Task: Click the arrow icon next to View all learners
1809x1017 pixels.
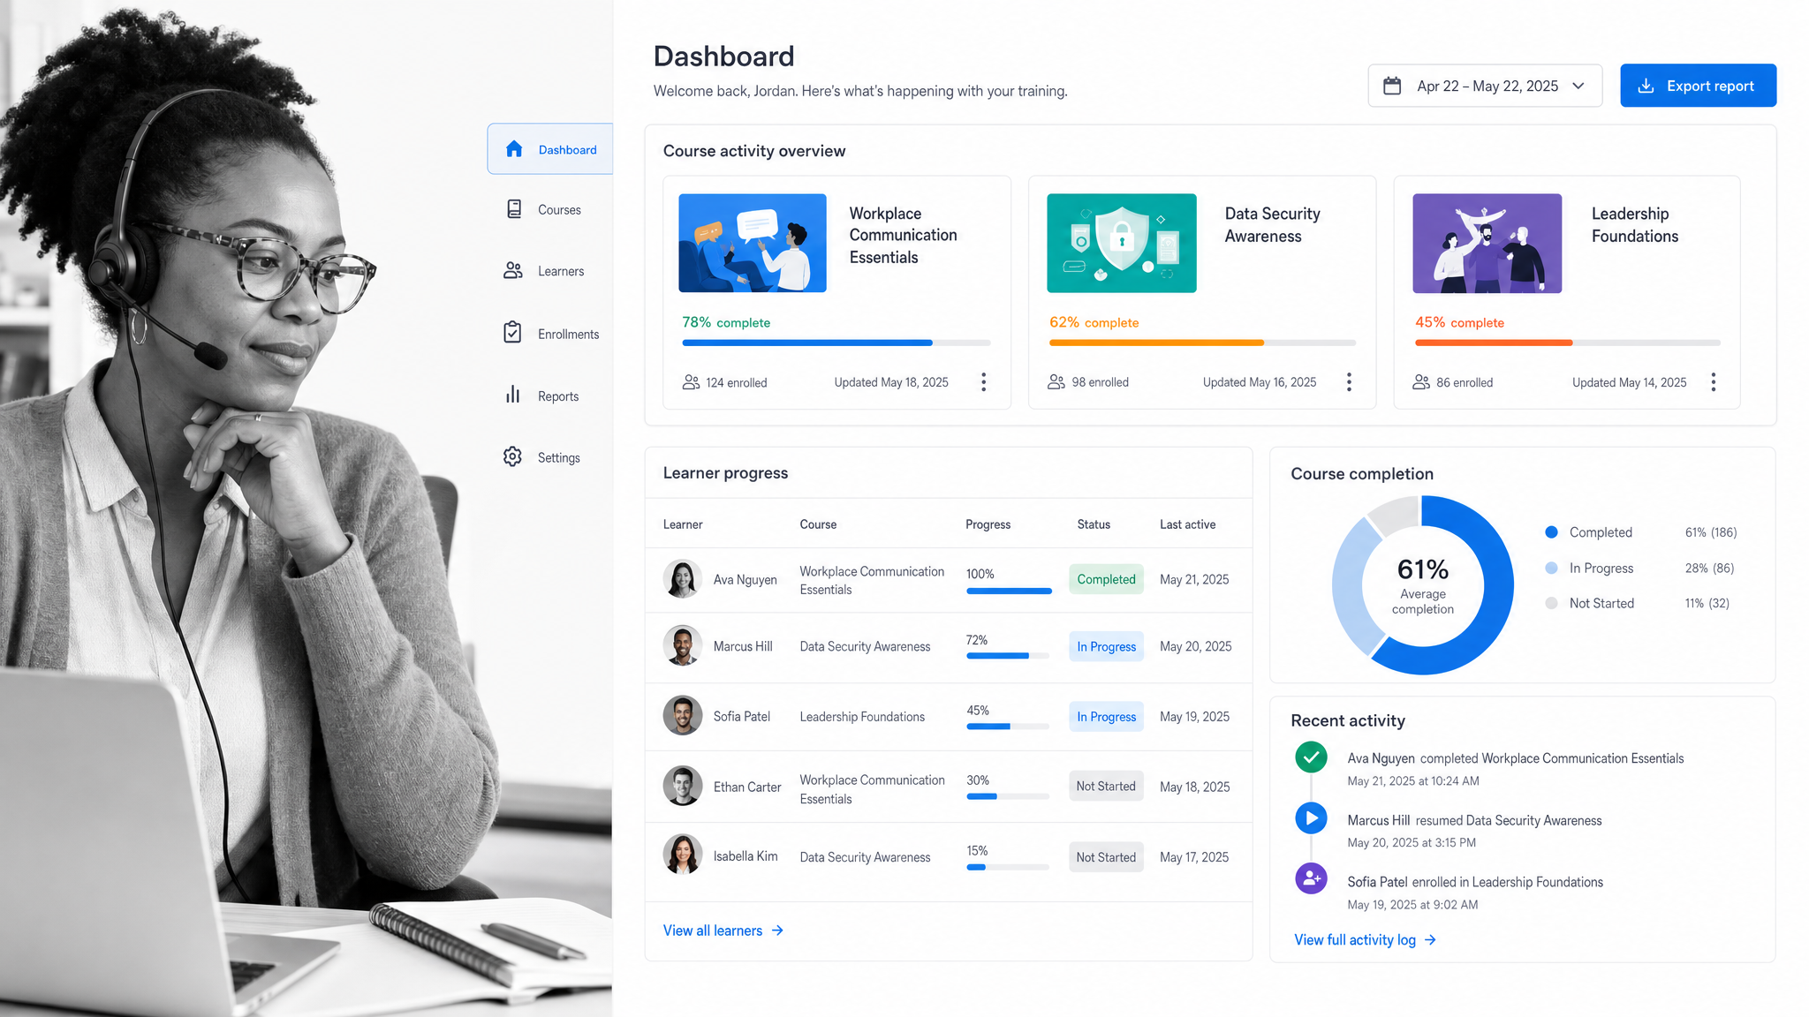Action: 777,930
